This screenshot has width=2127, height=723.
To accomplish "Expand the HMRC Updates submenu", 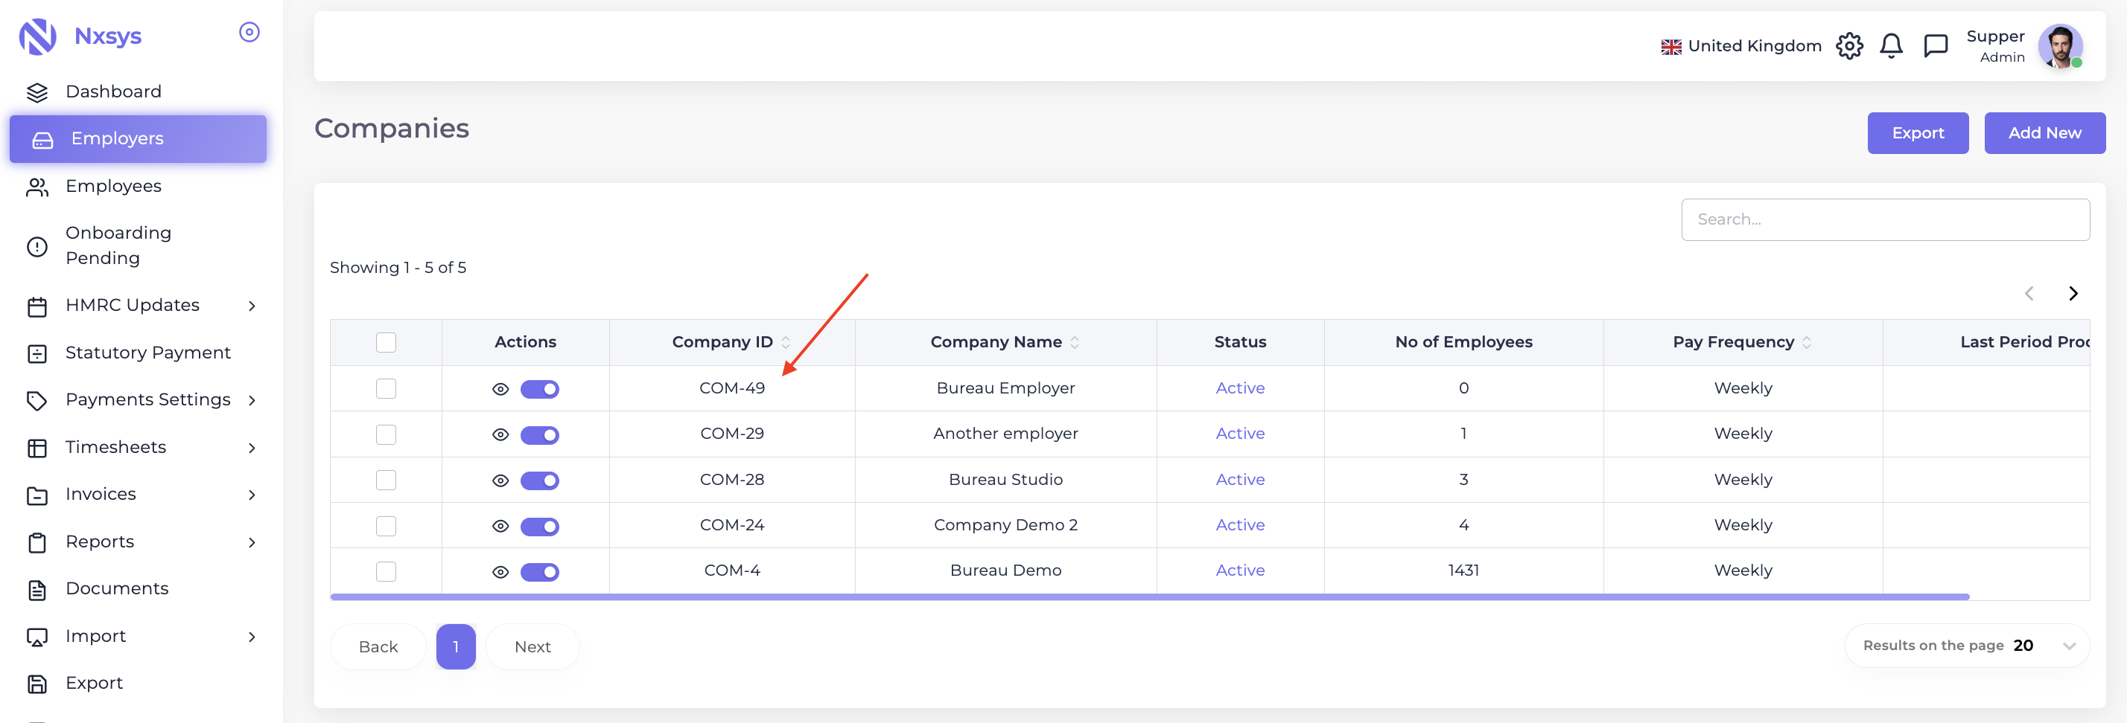I will (252, 306).
